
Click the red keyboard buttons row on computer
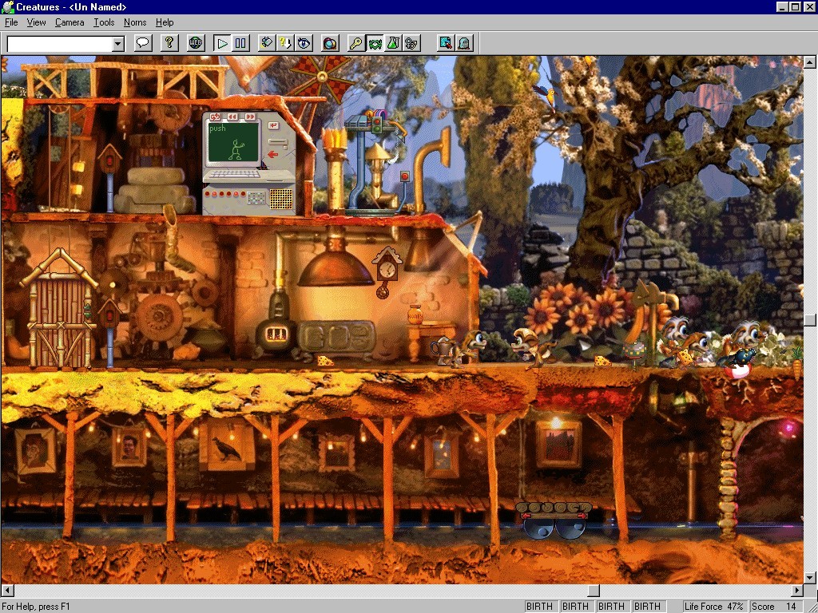pos(225,194)
